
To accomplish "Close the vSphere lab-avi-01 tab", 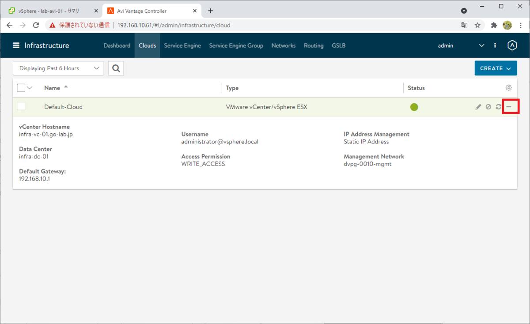I will point(96,11).
